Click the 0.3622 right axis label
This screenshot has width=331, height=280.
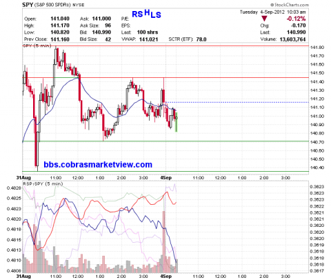pyautogui.click(x=317, y=206)
